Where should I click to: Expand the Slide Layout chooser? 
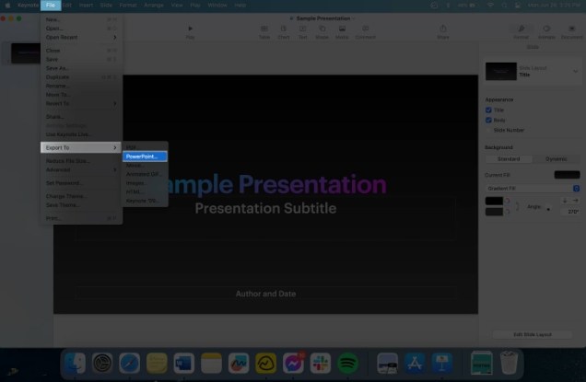(576, 71)
